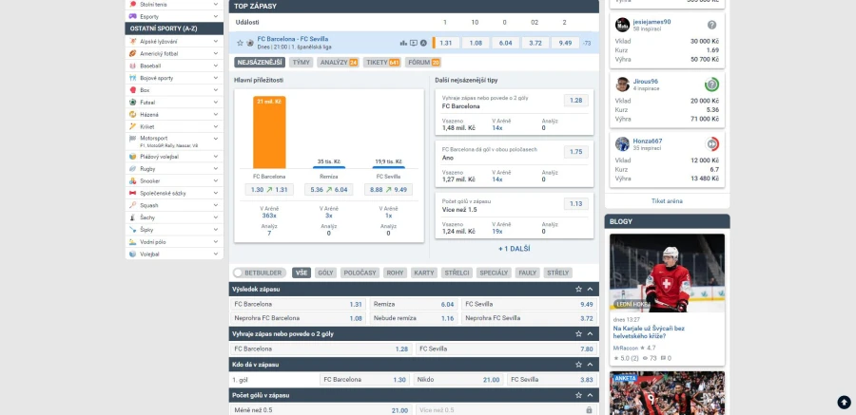856x415 pixels.
Task: Open FC Barcelona - FC Sevilla match link
Action: 293,39
